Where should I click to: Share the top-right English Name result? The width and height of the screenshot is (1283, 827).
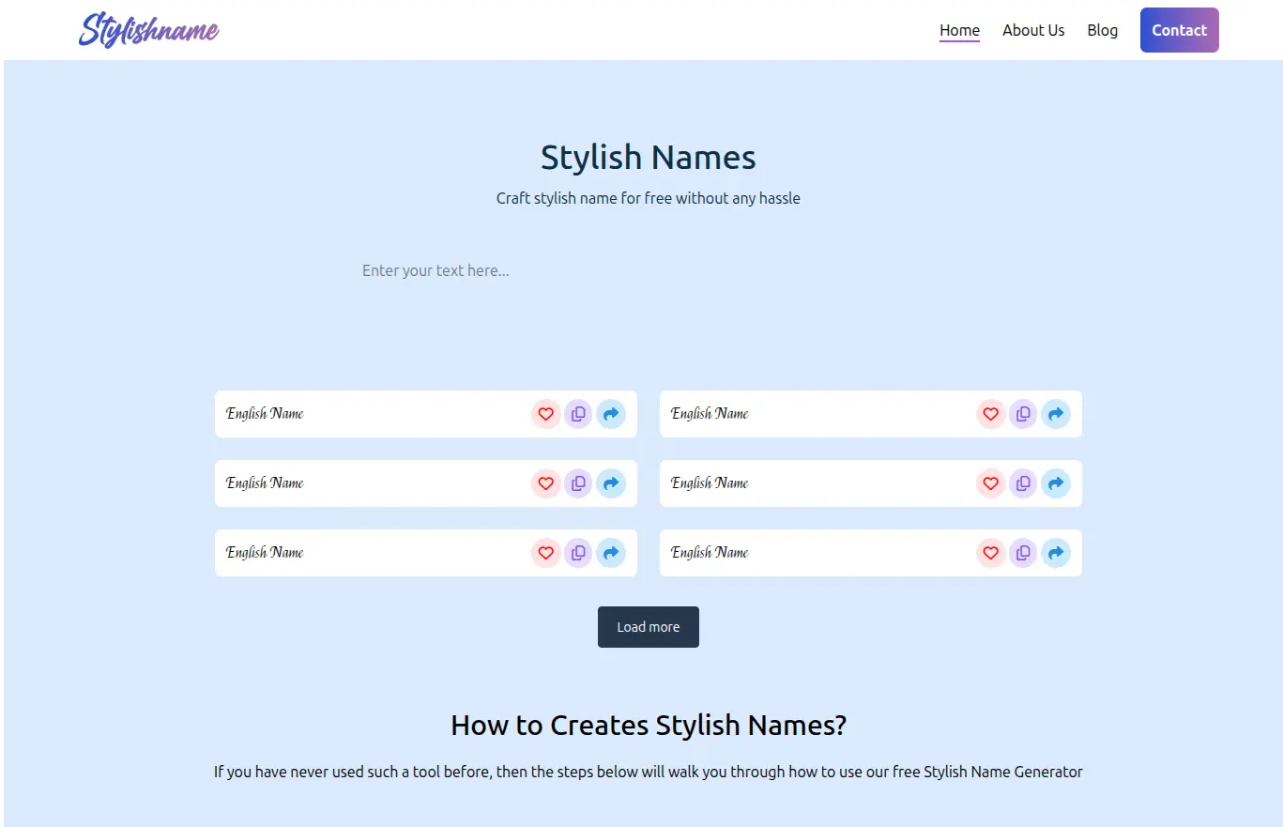point(1056,414)
